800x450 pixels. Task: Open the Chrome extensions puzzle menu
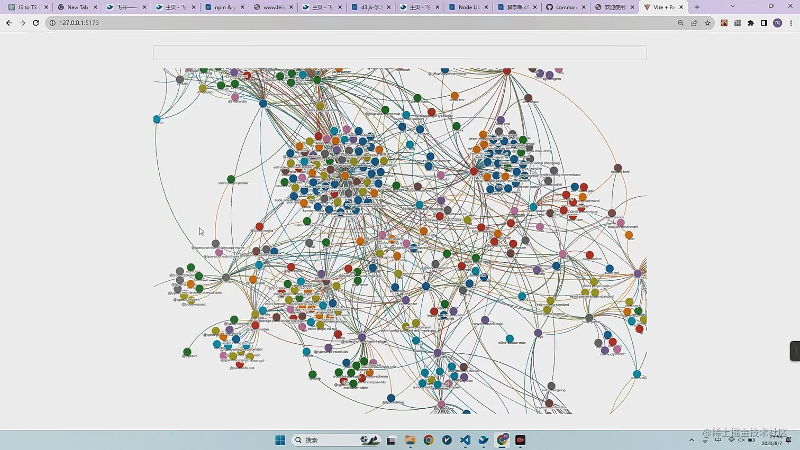pos(751,23)
